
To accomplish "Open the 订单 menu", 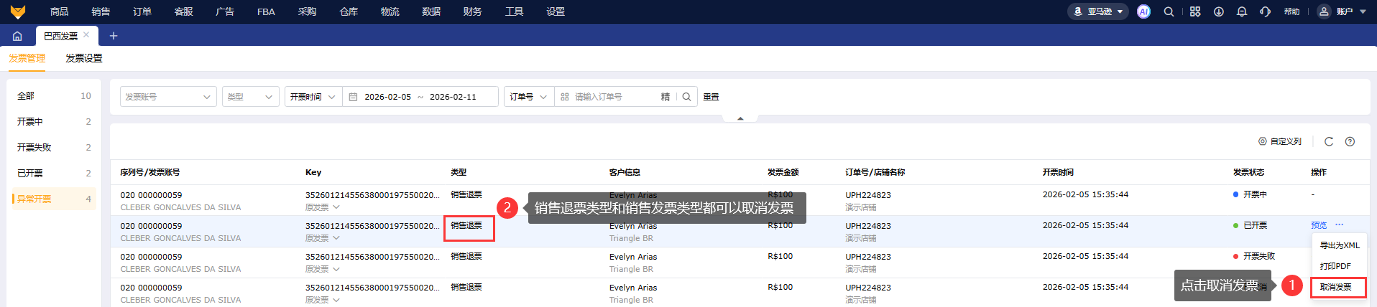I will (142, 11).
